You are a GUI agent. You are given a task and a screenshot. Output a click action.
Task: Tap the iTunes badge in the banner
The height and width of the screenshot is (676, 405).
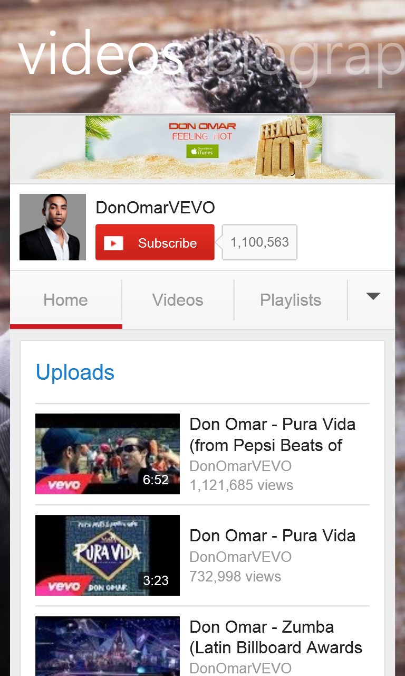202,151
